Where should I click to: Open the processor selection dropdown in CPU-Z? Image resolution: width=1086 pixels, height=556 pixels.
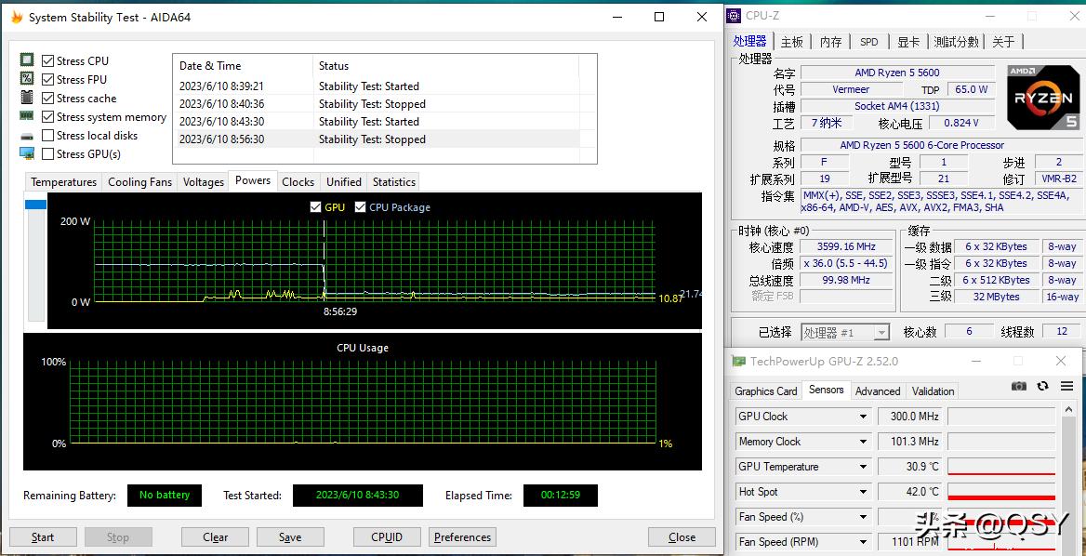[881, 332]
